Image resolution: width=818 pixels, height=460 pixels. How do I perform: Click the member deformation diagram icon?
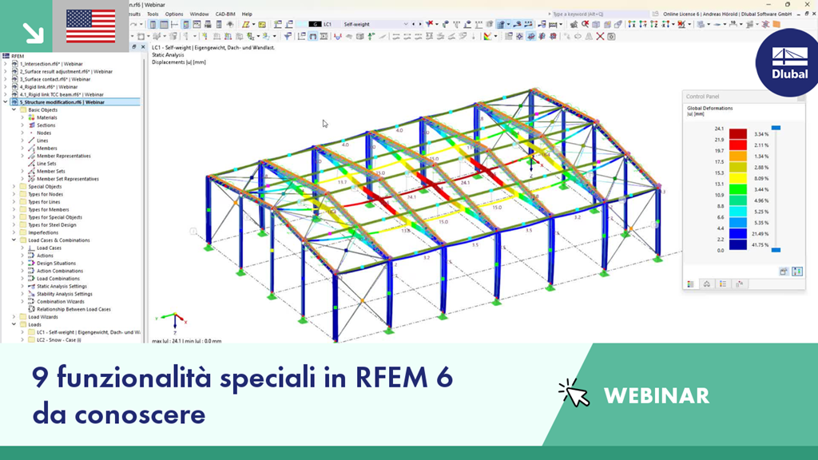point(338,37)
